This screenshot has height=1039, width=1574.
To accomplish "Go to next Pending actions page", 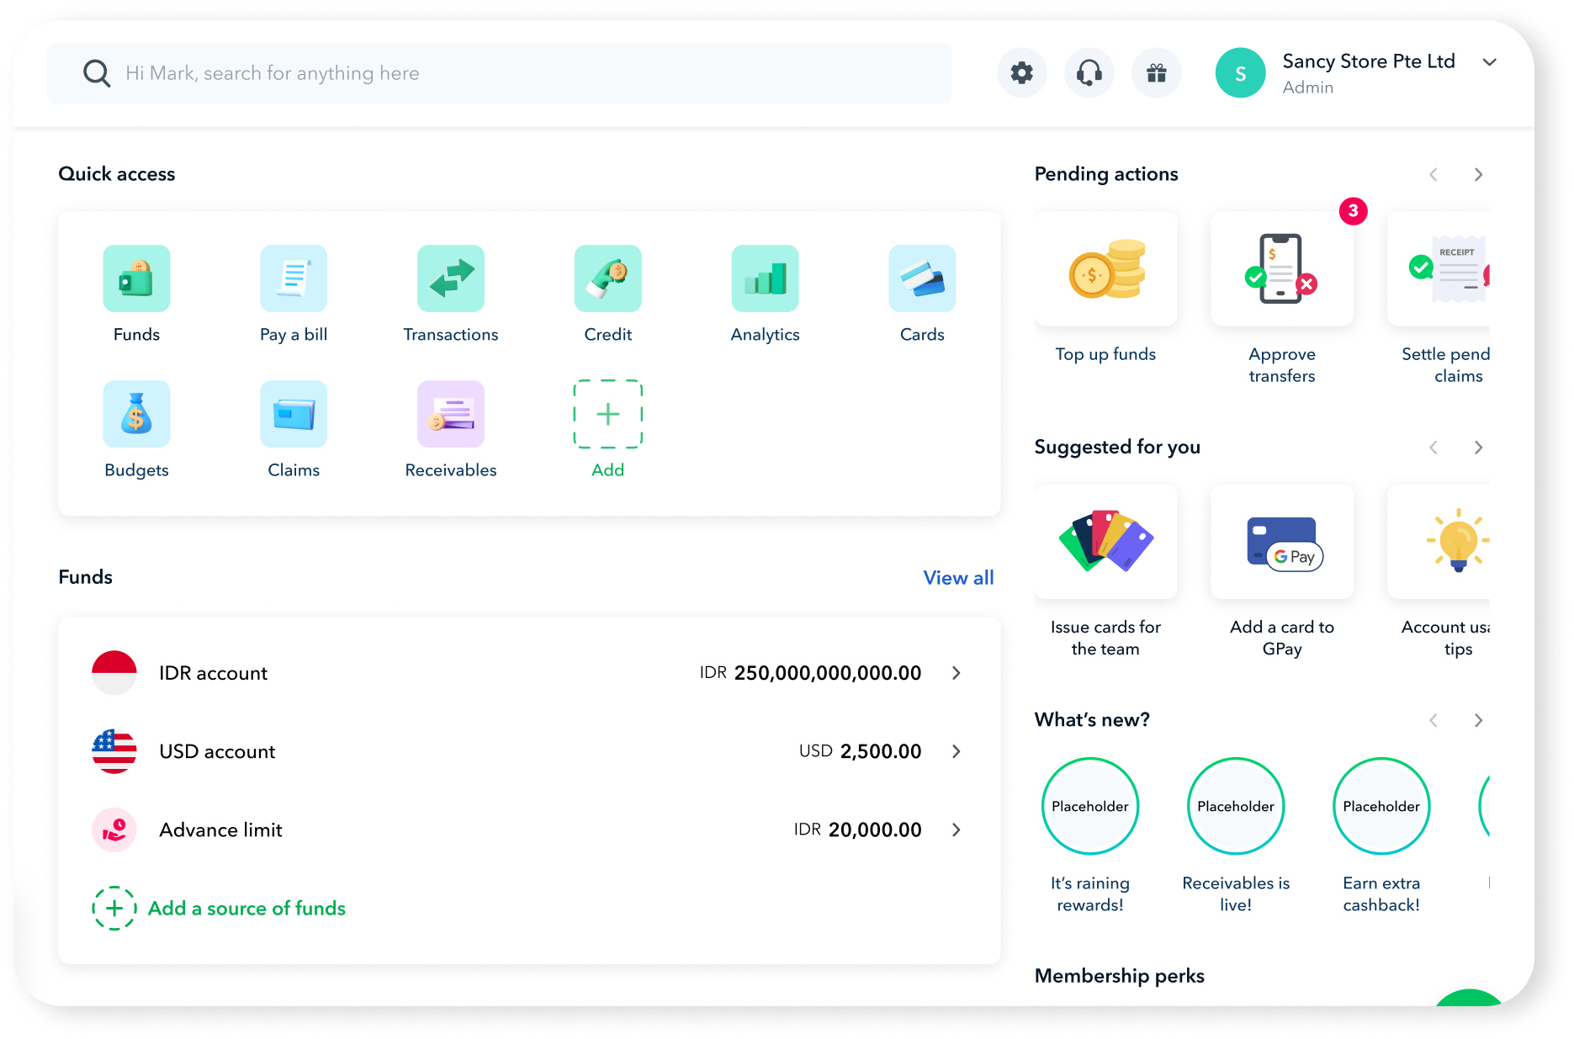I will [1478, 175].
